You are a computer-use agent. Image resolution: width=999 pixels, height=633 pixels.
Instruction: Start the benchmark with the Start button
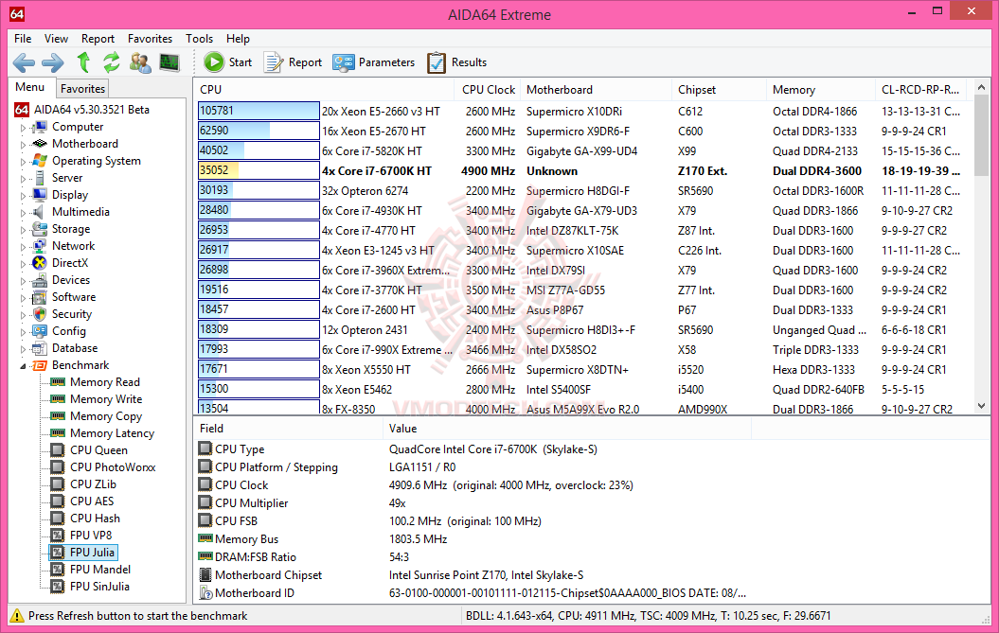pos(228,62)
